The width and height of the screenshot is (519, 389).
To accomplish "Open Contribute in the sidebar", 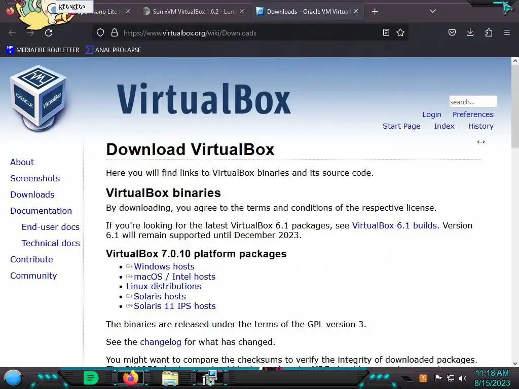I will click(32, 260).
